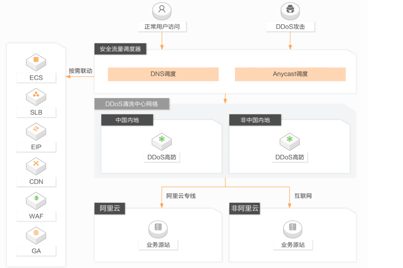
Task: Select the GA icon at sidebar bottom
Action: [36, 235]
